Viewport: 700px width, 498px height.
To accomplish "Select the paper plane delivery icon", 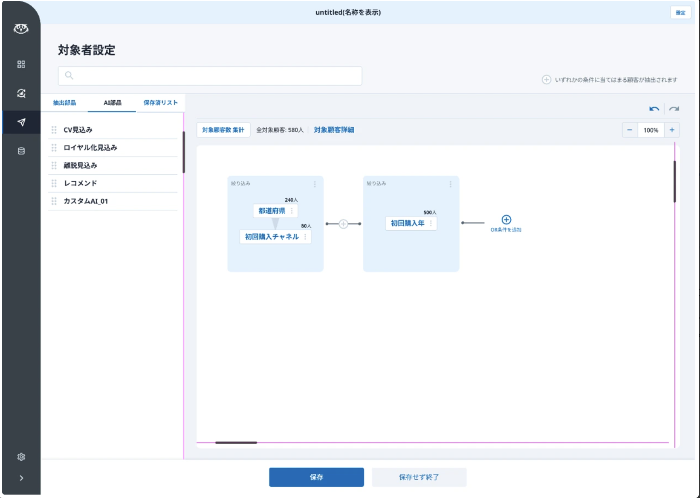I will pyautogui.click(x=21, y=122).
